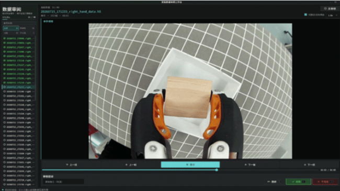Select the highlighted 171233 right hand file entry
The width and height of the screenshot is (340, 191).
click(19, 87)
